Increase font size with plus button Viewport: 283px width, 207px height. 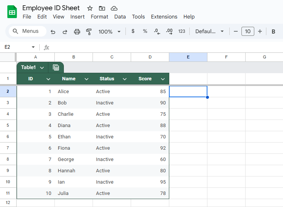(260, 31)
